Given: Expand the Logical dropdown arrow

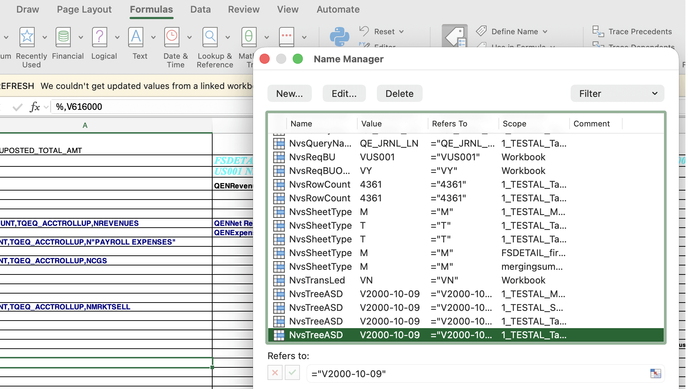Looking at the screenshot, I should point(117,37).
